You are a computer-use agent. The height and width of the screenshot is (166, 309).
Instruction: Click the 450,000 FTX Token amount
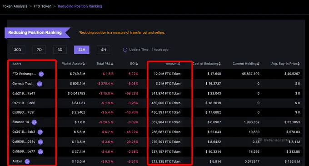click(166, 103)
